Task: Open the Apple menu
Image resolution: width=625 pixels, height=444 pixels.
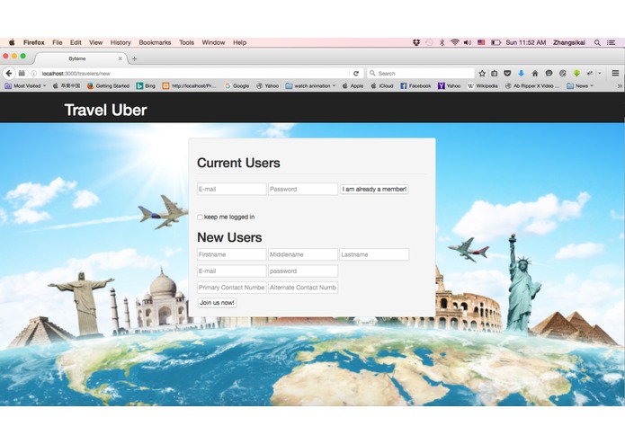Action: click(x=12, y=42)
